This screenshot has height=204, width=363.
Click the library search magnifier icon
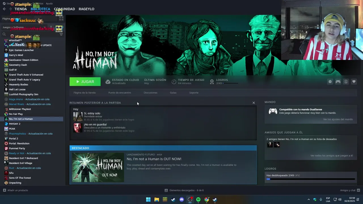click(4, 34)
